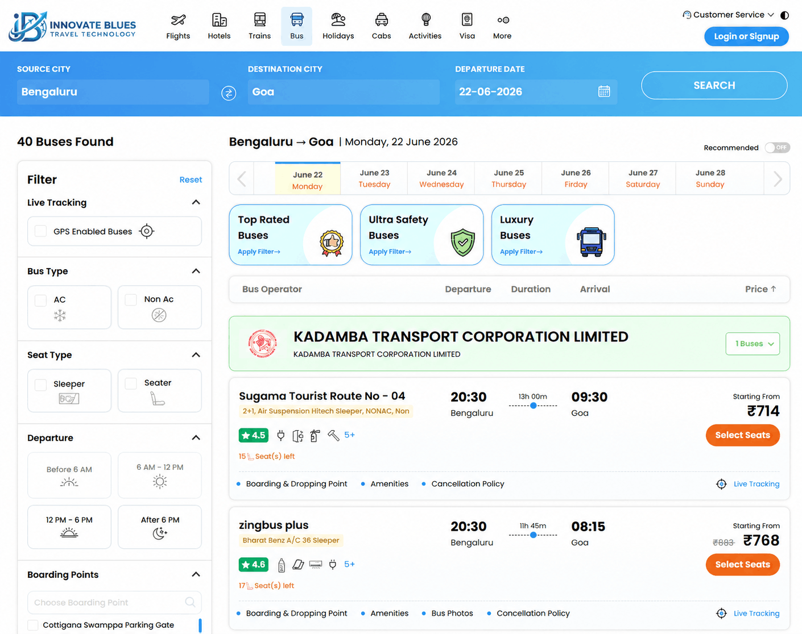This screenshot has width=802, height=634.
Task: Open the More navigation menu
Action: click(502, 26)
